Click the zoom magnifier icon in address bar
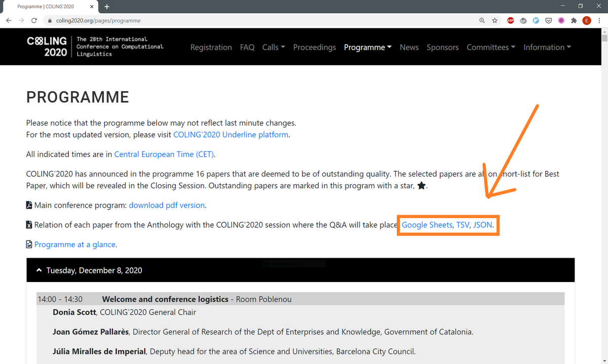The width and height of the screenshot is (608, 364). tap(482, 21)
